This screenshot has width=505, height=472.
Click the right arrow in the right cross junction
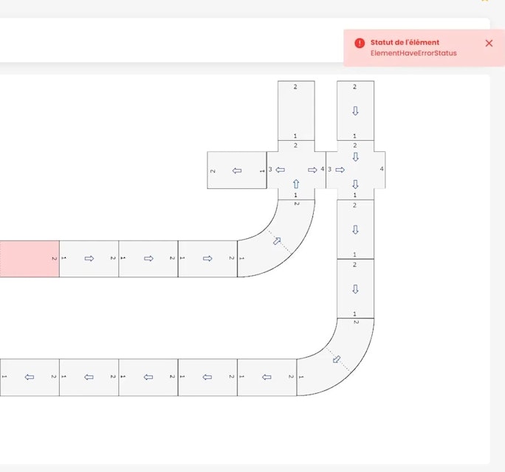pos(340,170)
